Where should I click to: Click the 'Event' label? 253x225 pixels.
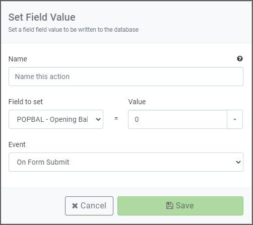click(17, 144)
